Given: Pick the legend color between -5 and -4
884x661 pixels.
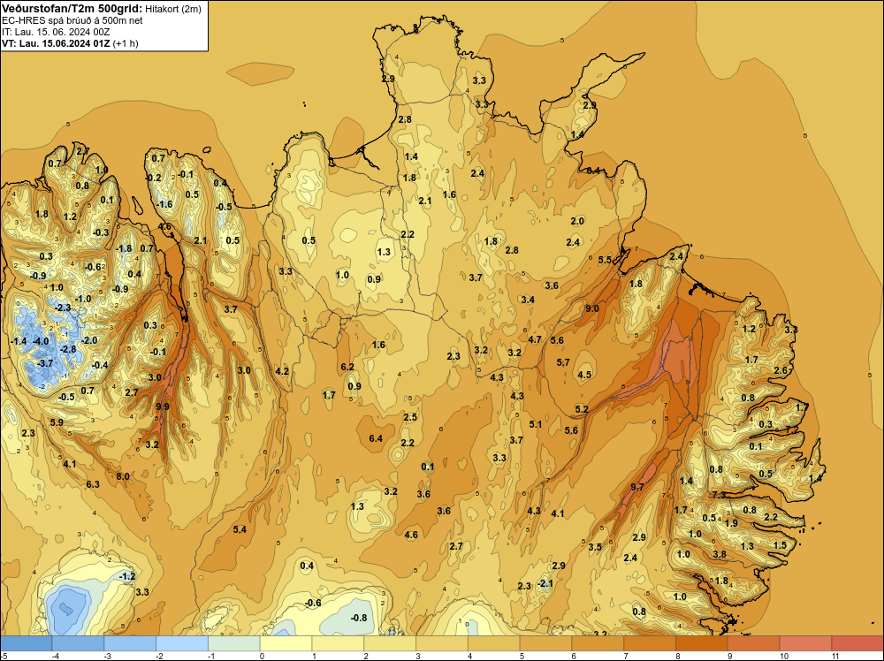Looking at the screenshot, I should (x=26, y=643).
